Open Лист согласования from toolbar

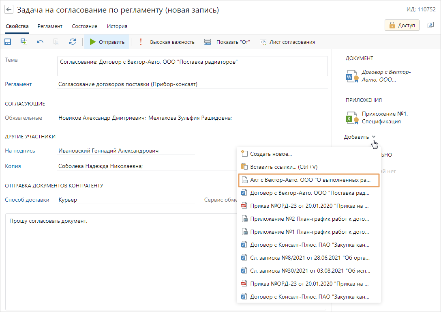pyautogui.click(x=287, y=42)
